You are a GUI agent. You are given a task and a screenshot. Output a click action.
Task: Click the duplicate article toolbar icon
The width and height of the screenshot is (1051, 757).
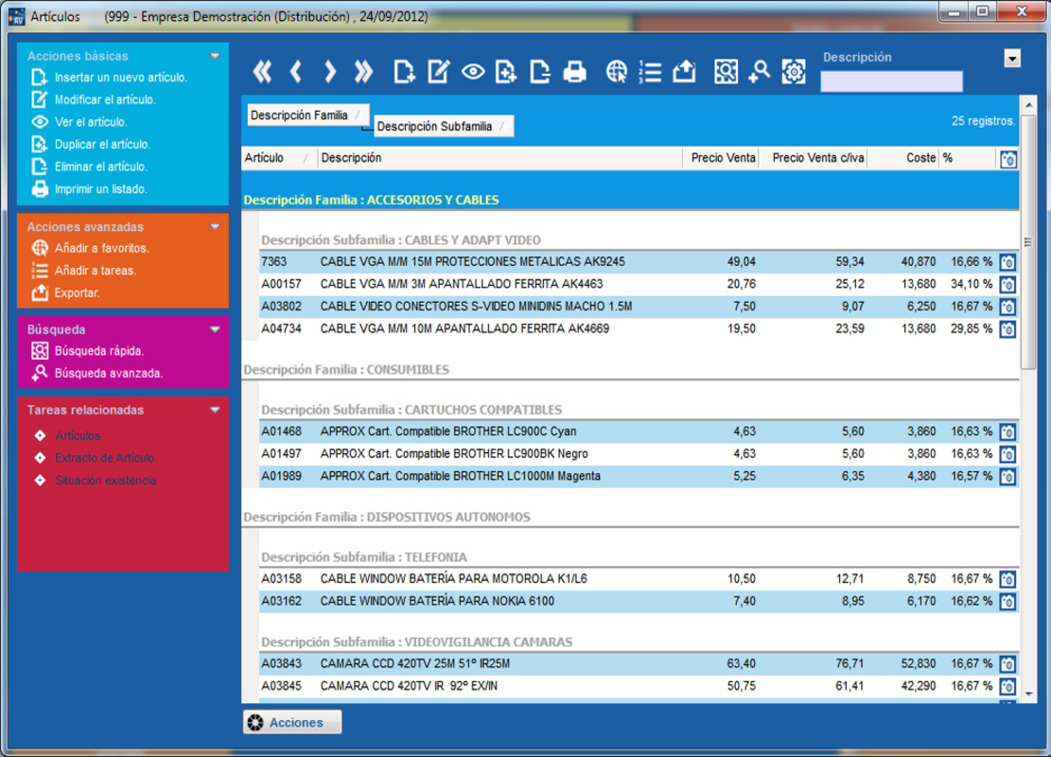coord(505,71)
